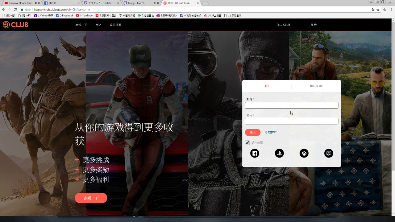The image size is (395, 222).
Task: Open the 10. bookmark in bookmarks bar
Action: tap(213, 15)
